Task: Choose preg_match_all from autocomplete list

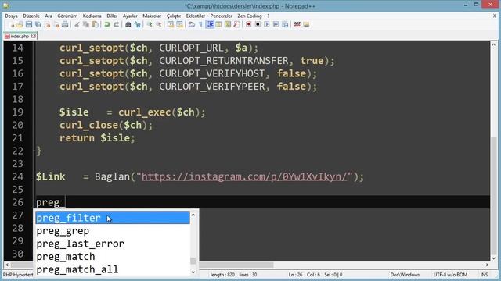Action: pyautogui.click(x=113, y=269)
